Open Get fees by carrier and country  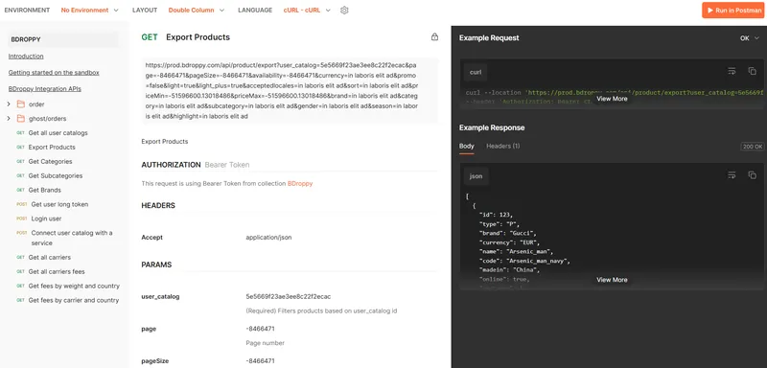pyautogui.click(x=74, y=300)
